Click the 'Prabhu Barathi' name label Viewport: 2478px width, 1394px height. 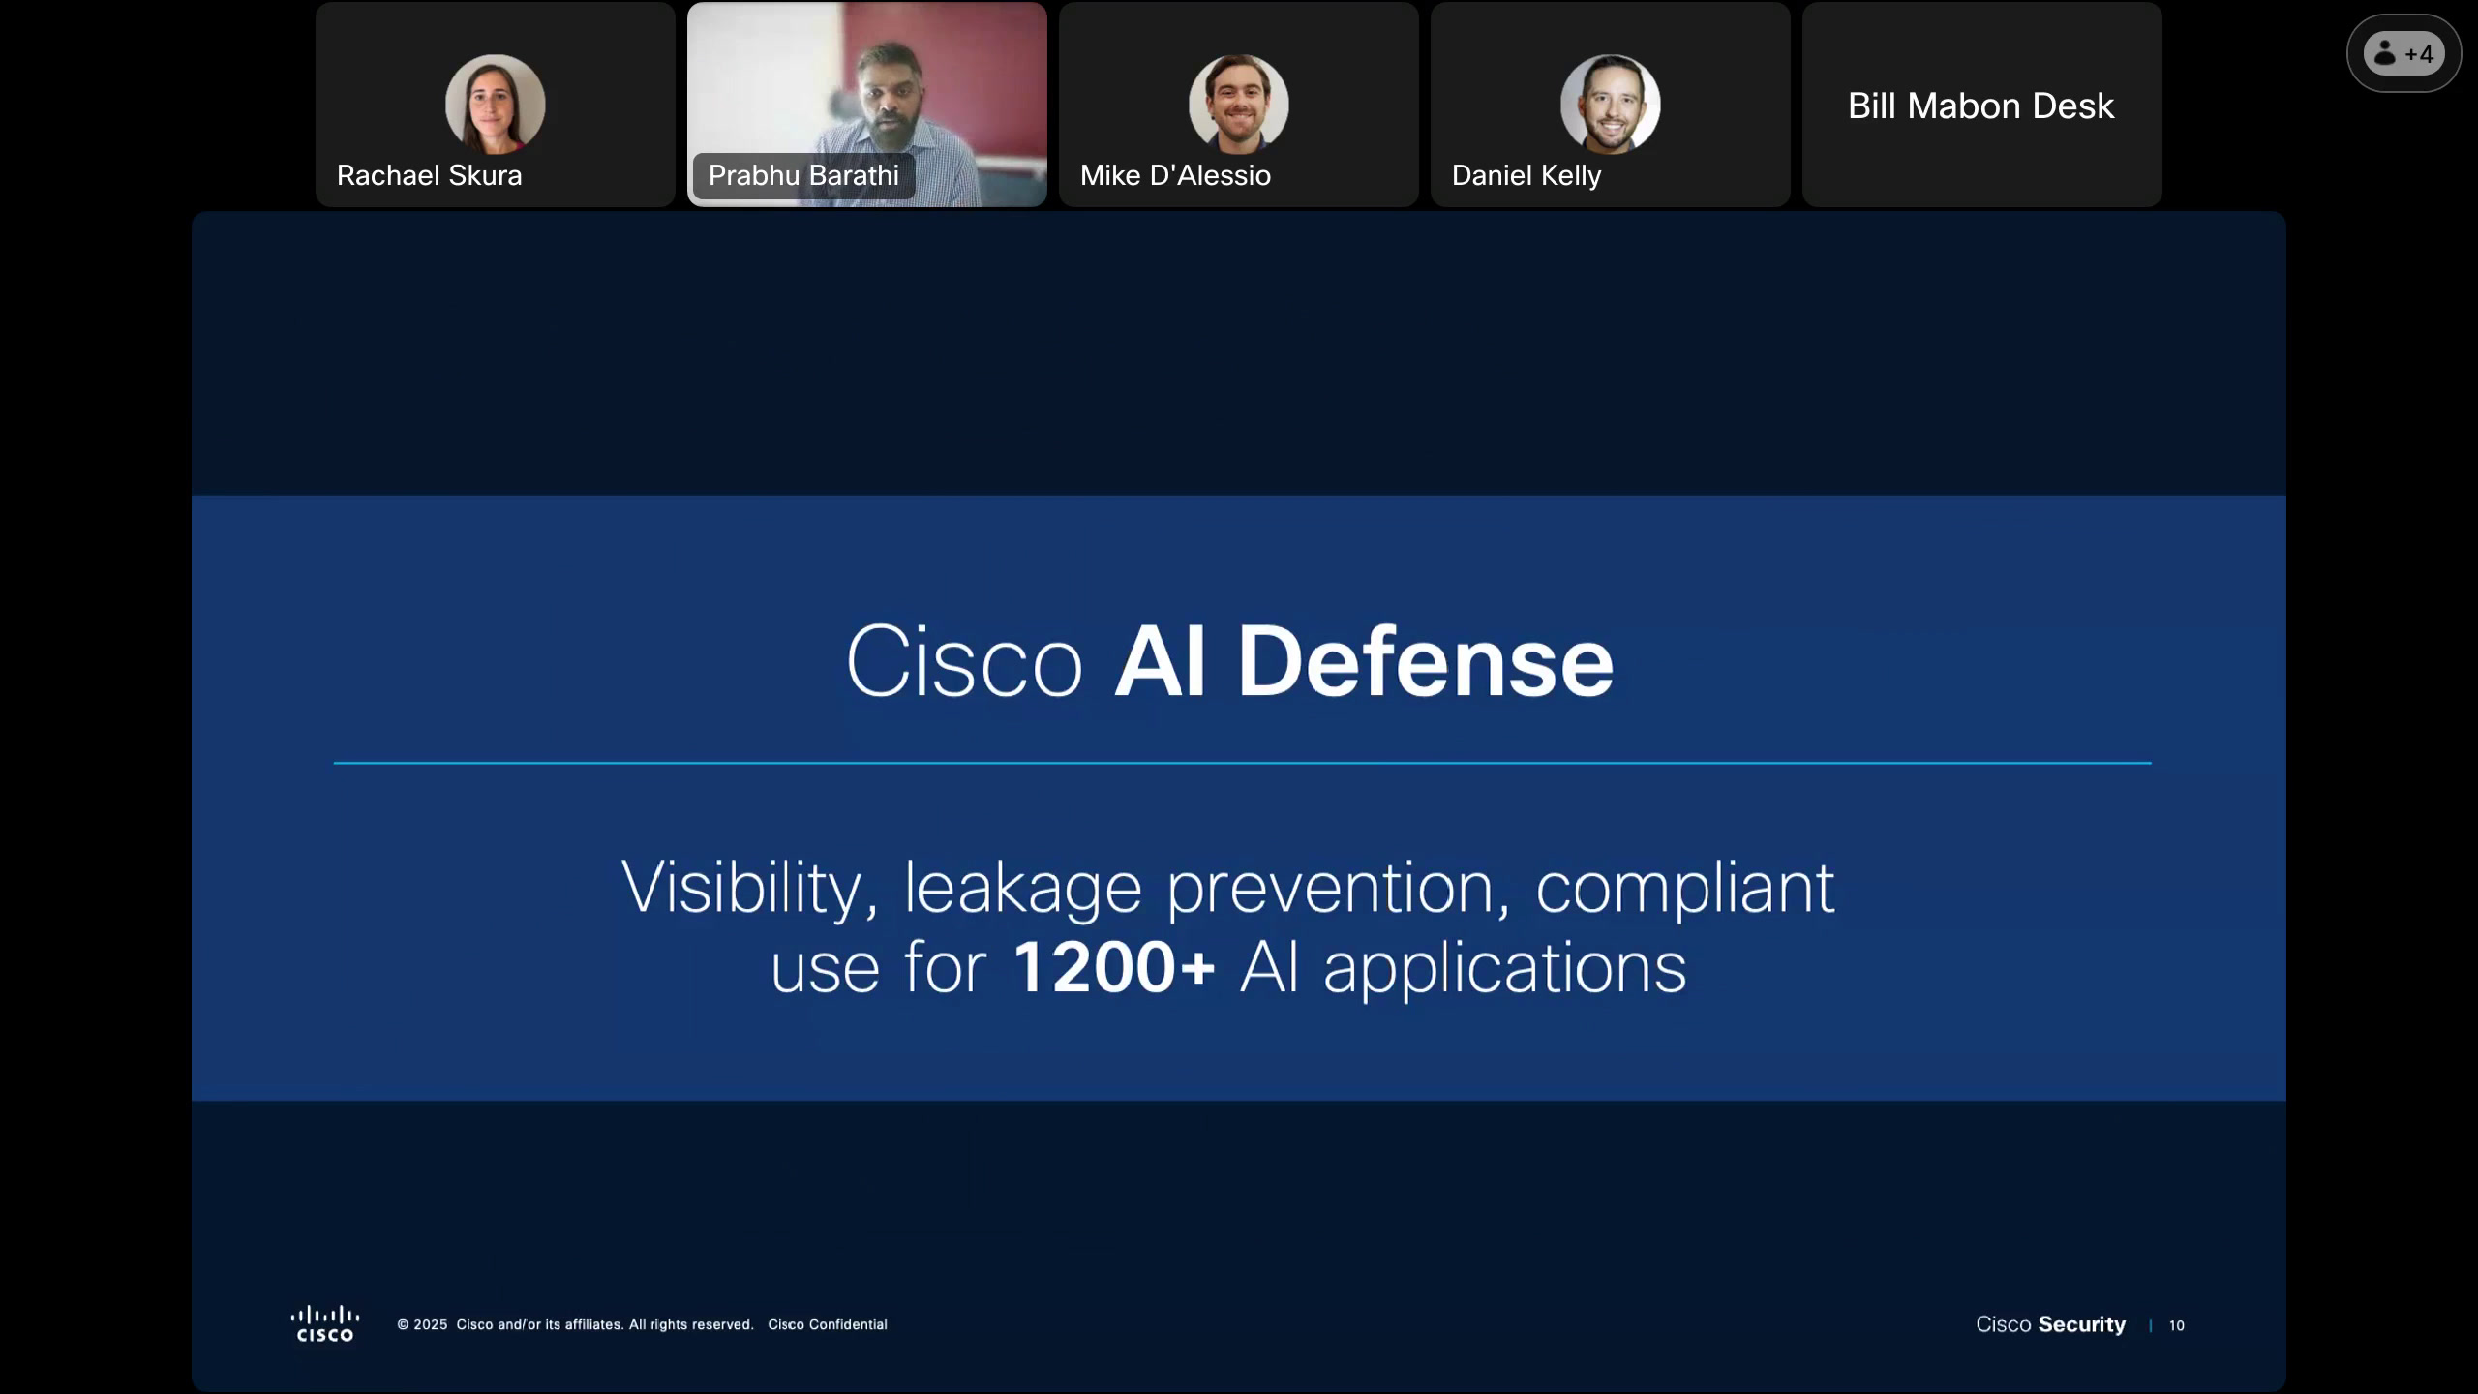(x=803, y=175)
